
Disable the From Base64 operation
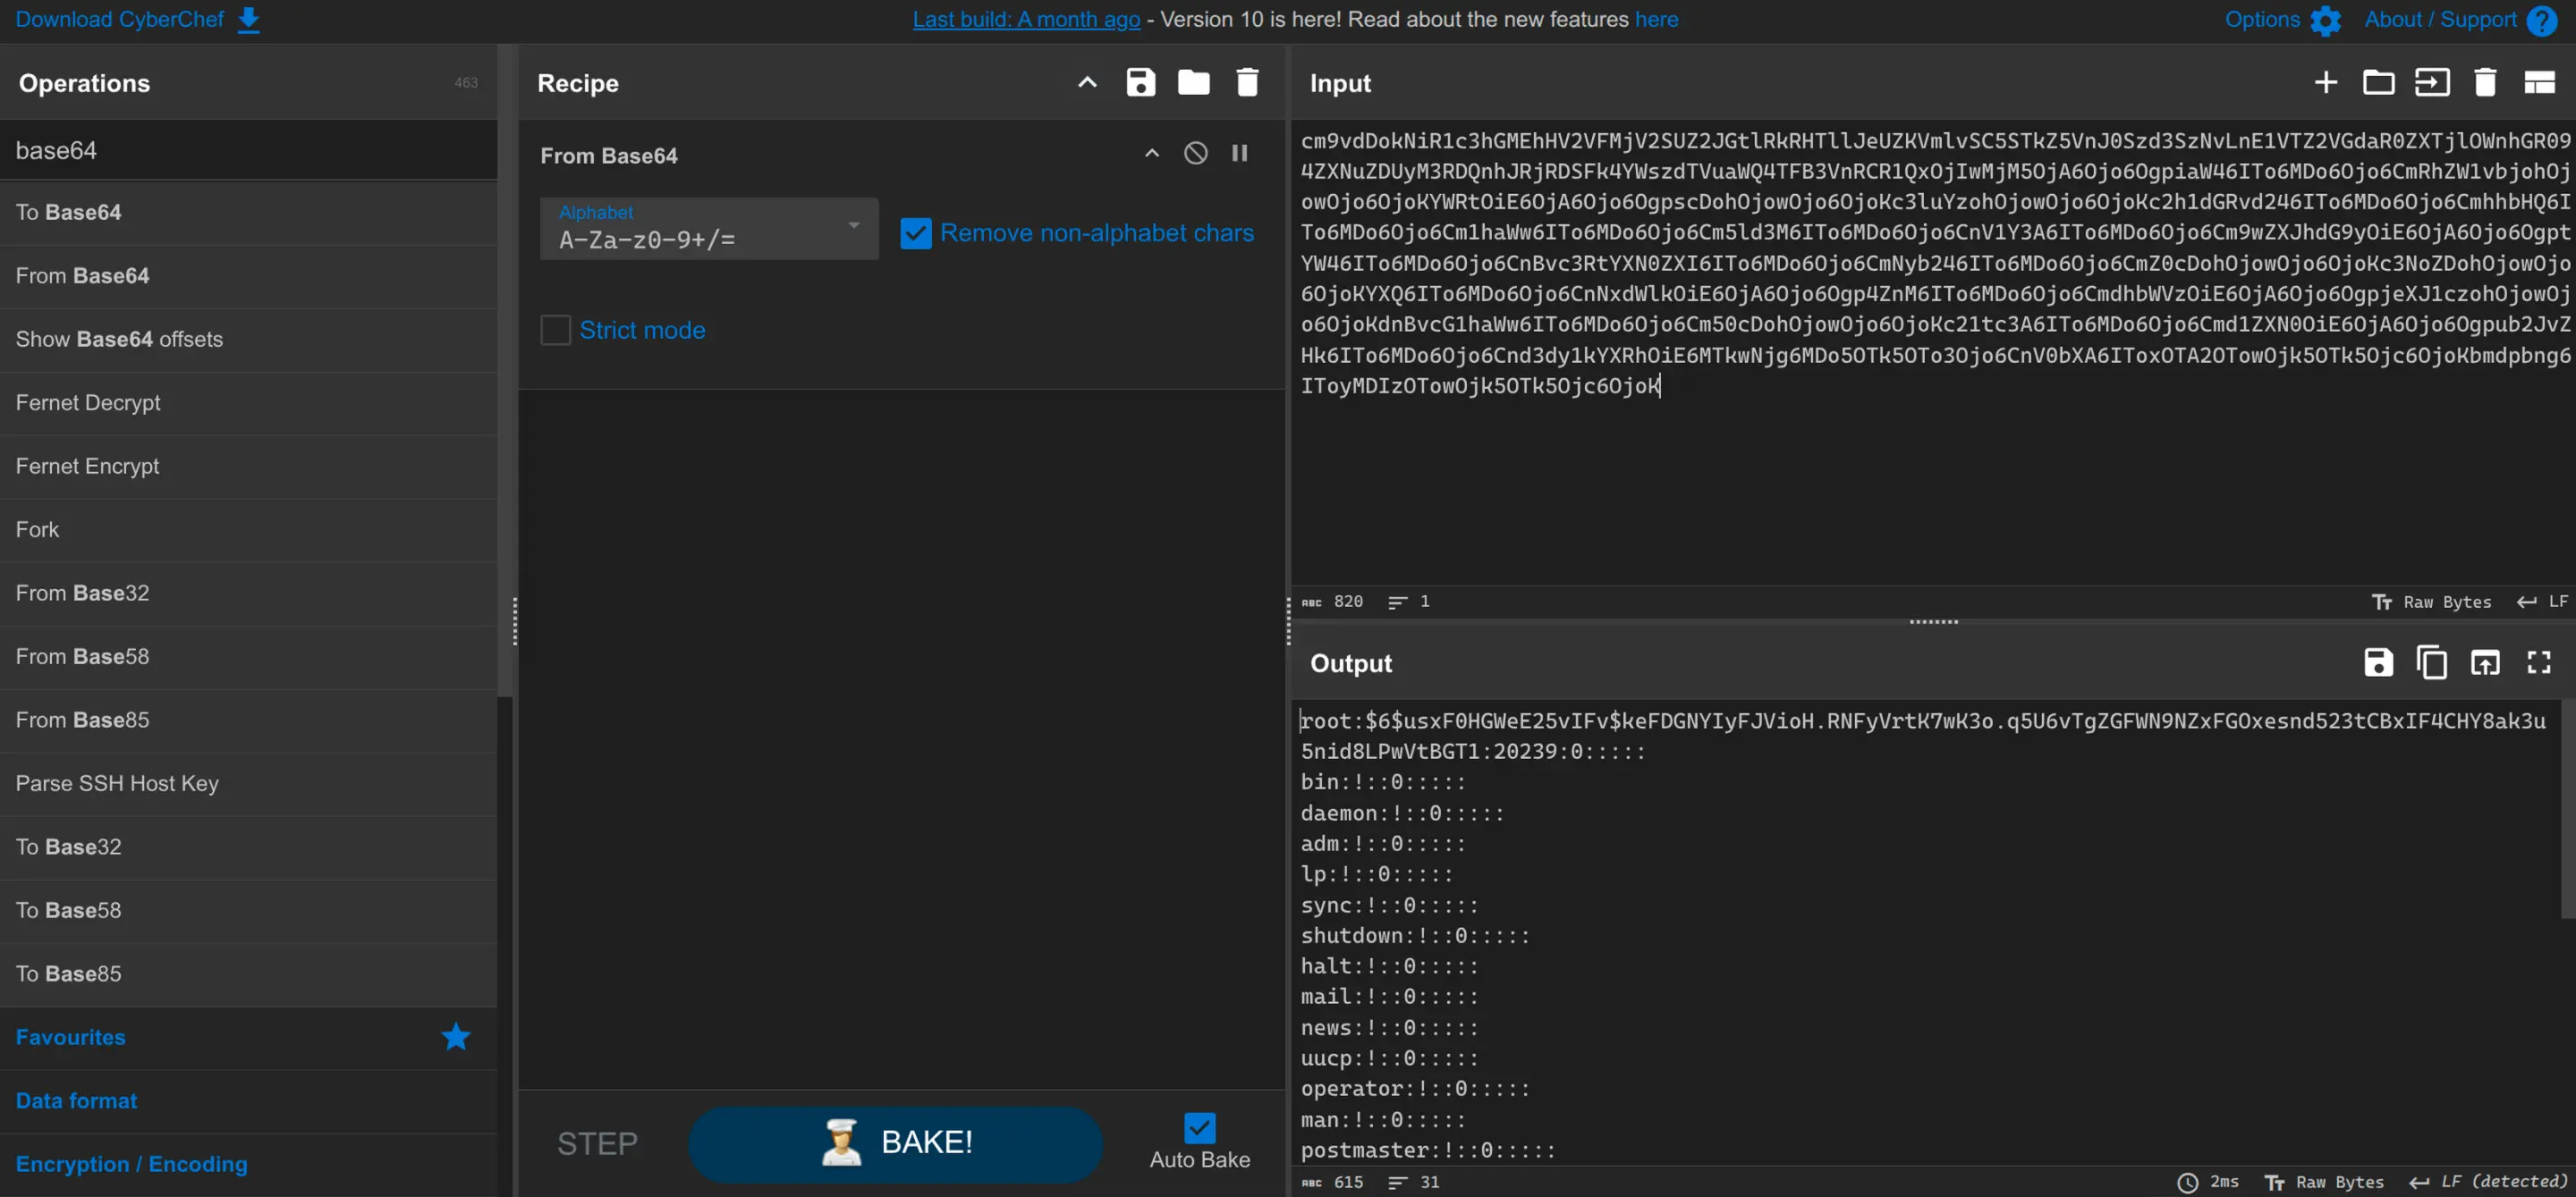(1195, 153)
